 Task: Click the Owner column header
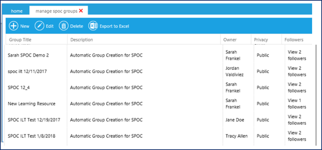coord(230,40)
